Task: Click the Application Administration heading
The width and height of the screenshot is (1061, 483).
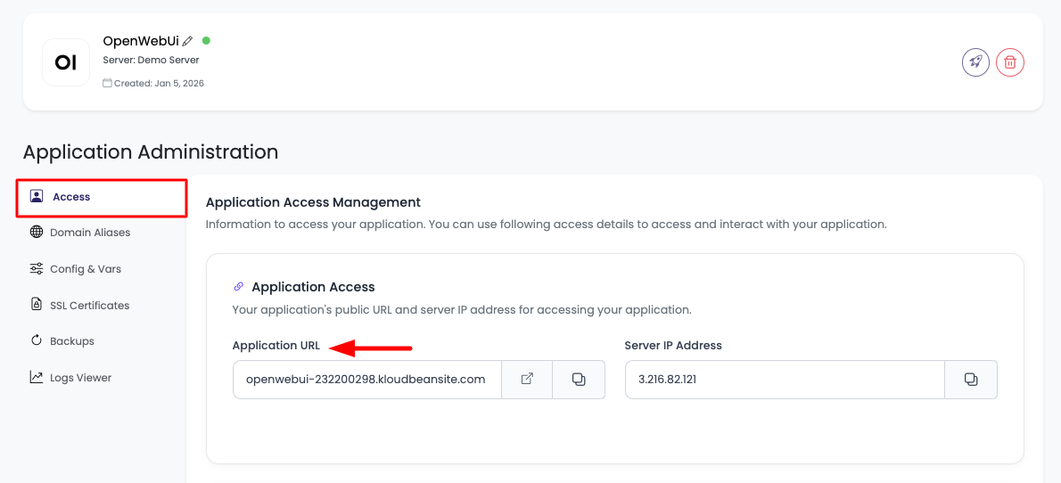Action: 150,152
